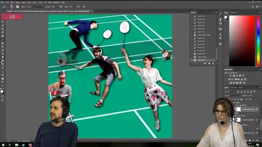Viewport: 262px width, 147px height.
Task: Select the Crop tool
Action: (2, 29)
